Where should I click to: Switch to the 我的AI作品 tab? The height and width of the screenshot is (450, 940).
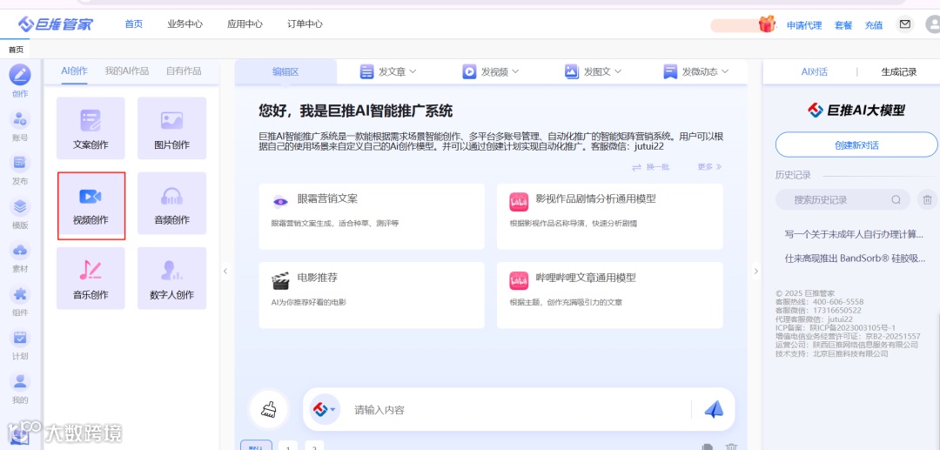(126, 71)
